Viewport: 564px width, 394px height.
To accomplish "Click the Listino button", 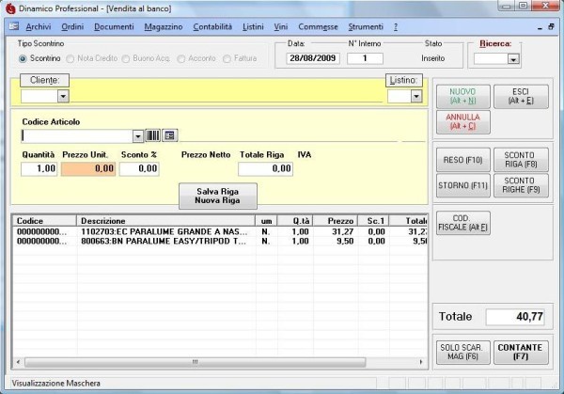I will pos(404,80).
